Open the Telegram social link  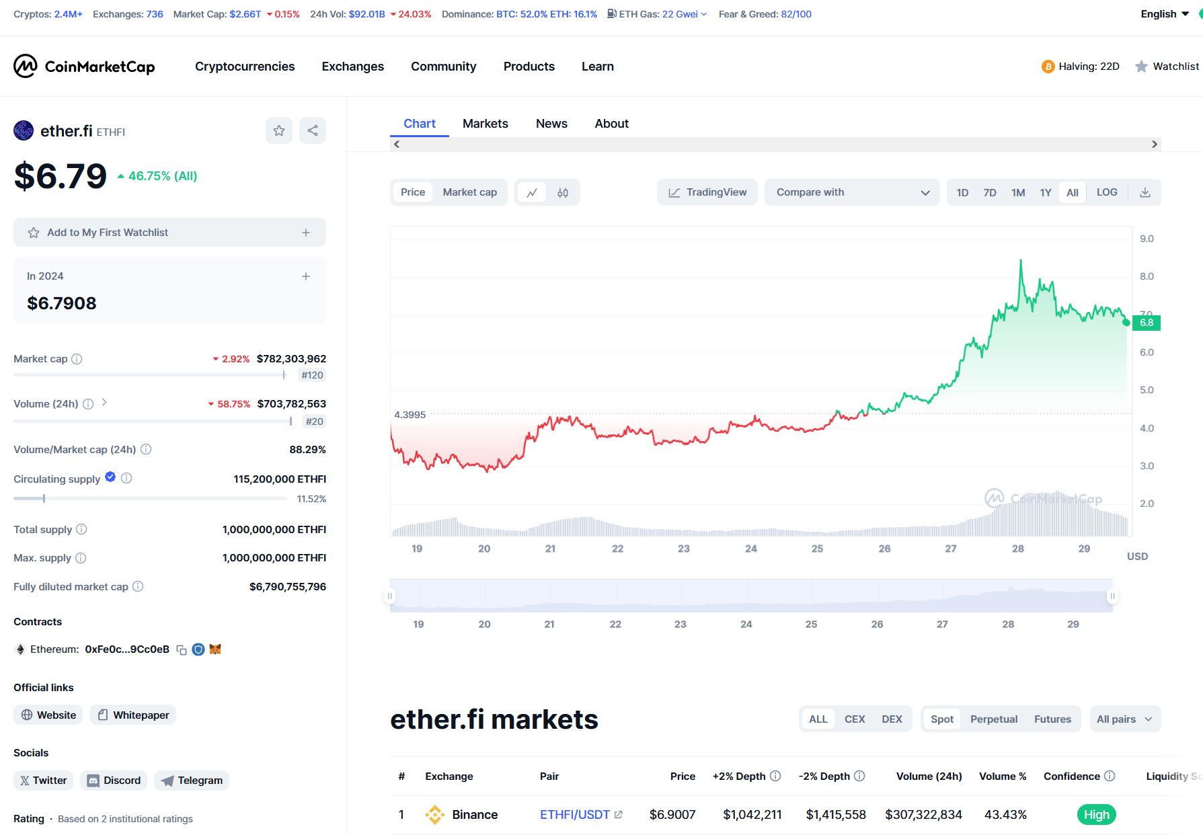tap(192, 781)
